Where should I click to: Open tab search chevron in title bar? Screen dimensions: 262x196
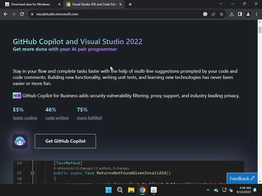pos(221,4)
